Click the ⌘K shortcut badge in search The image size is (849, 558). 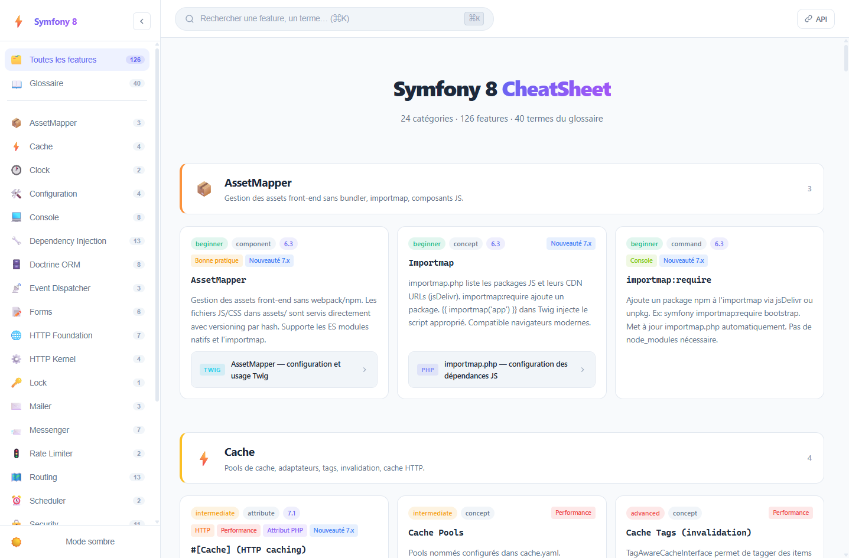click(x=474, y=18)
